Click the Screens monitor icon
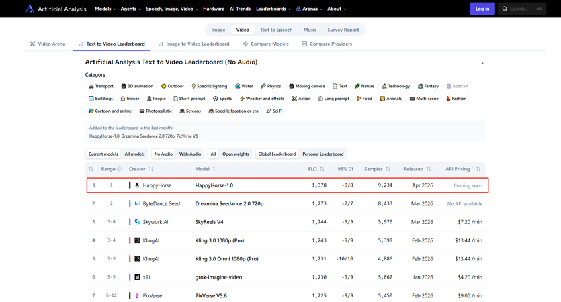 pyautogui.click(x=182, y=111)
